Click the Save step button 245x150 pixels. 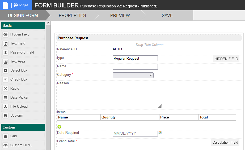point(167,15)
